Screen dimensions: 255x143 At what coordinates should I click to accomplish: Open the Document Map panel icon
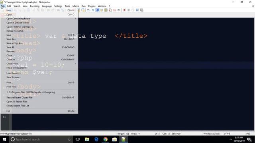(106, 10)
